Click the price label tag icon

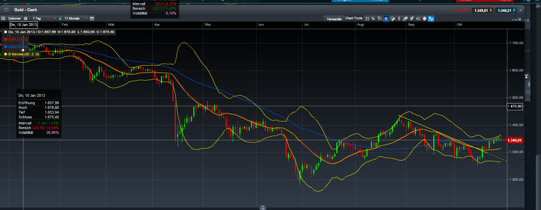click(x=418, y=19)
